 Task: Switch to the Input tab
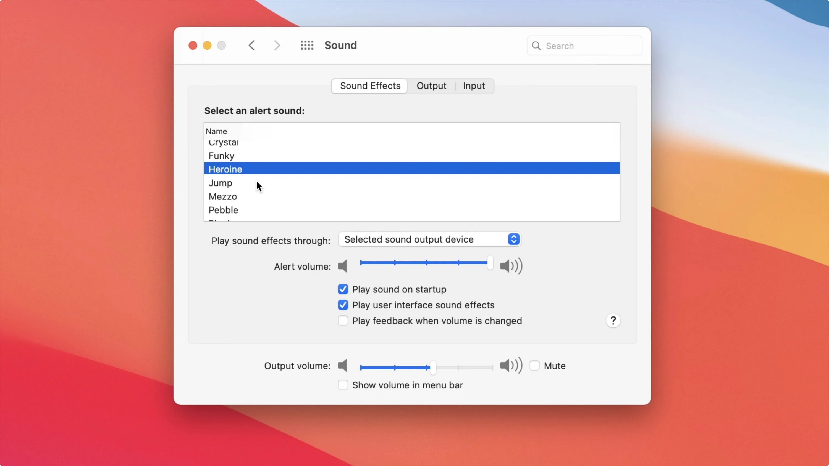[x=474, y=86]
